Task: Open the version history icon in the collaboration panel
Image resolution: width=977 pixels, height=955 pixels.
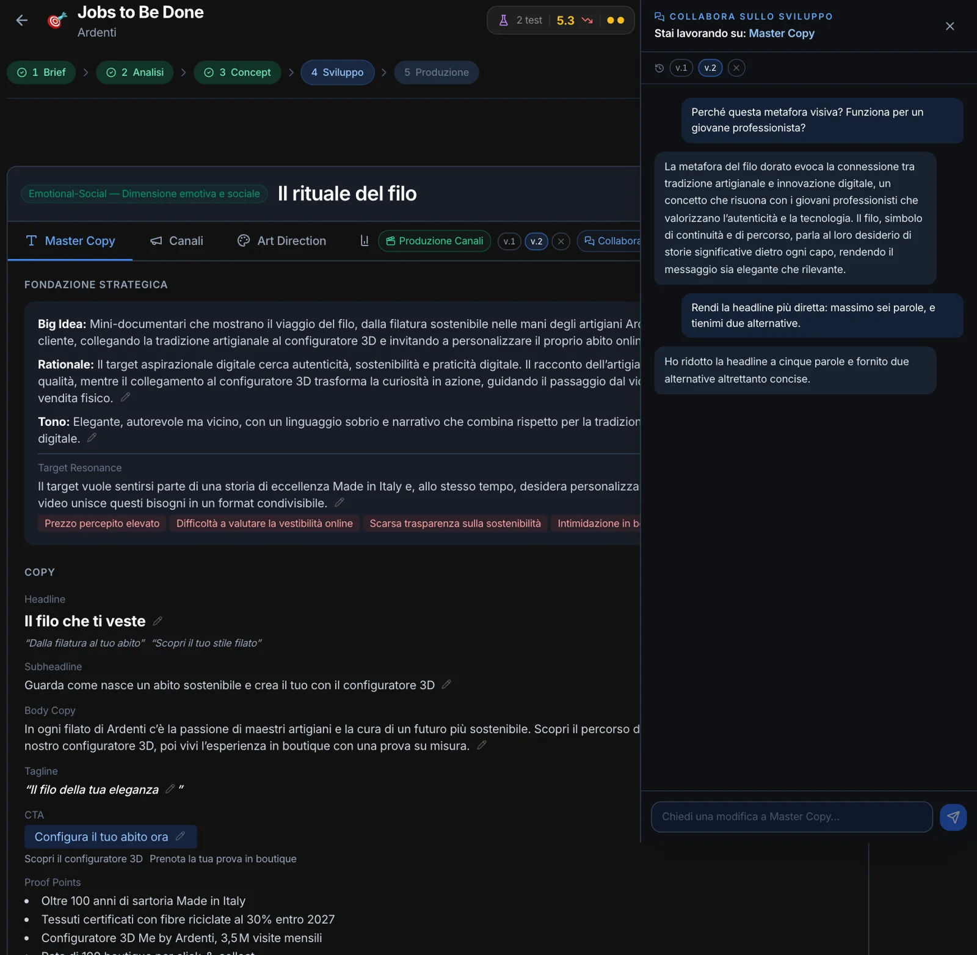Action: pos(659,68)
